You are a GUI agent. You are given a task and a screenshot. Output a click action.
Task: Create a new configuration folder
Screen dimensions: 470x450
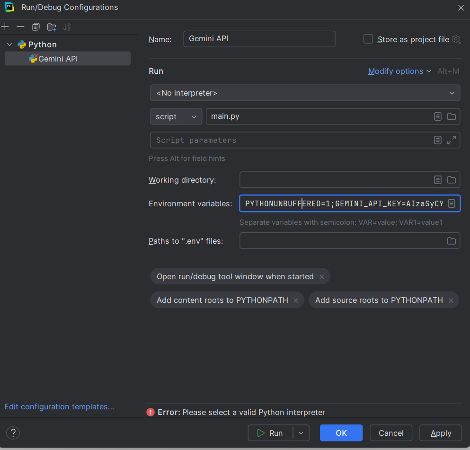[x=52, y=27]
